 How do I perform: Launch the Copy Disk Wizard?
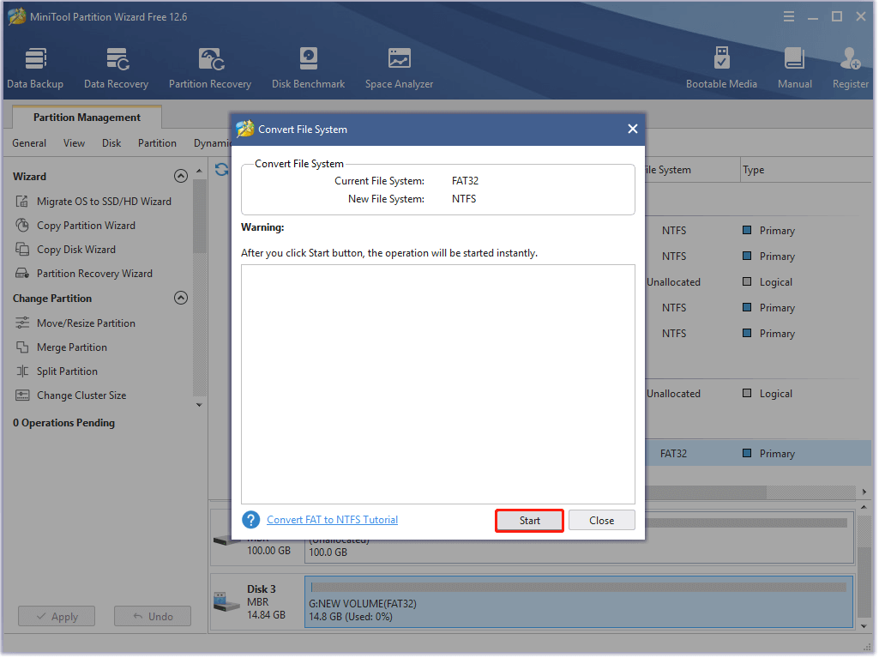tap(65, 250)
